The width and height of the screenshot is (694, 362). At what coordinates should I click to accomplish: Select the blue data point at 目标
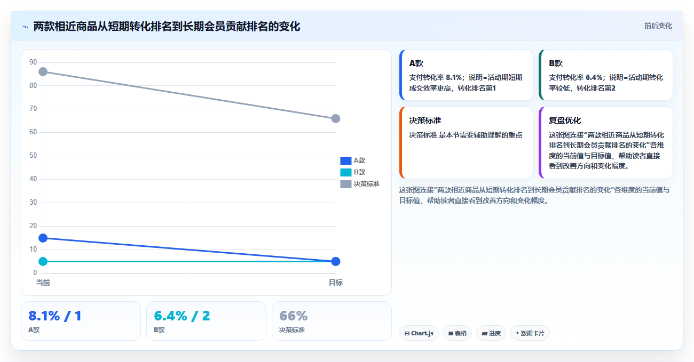tap(336, 261)
